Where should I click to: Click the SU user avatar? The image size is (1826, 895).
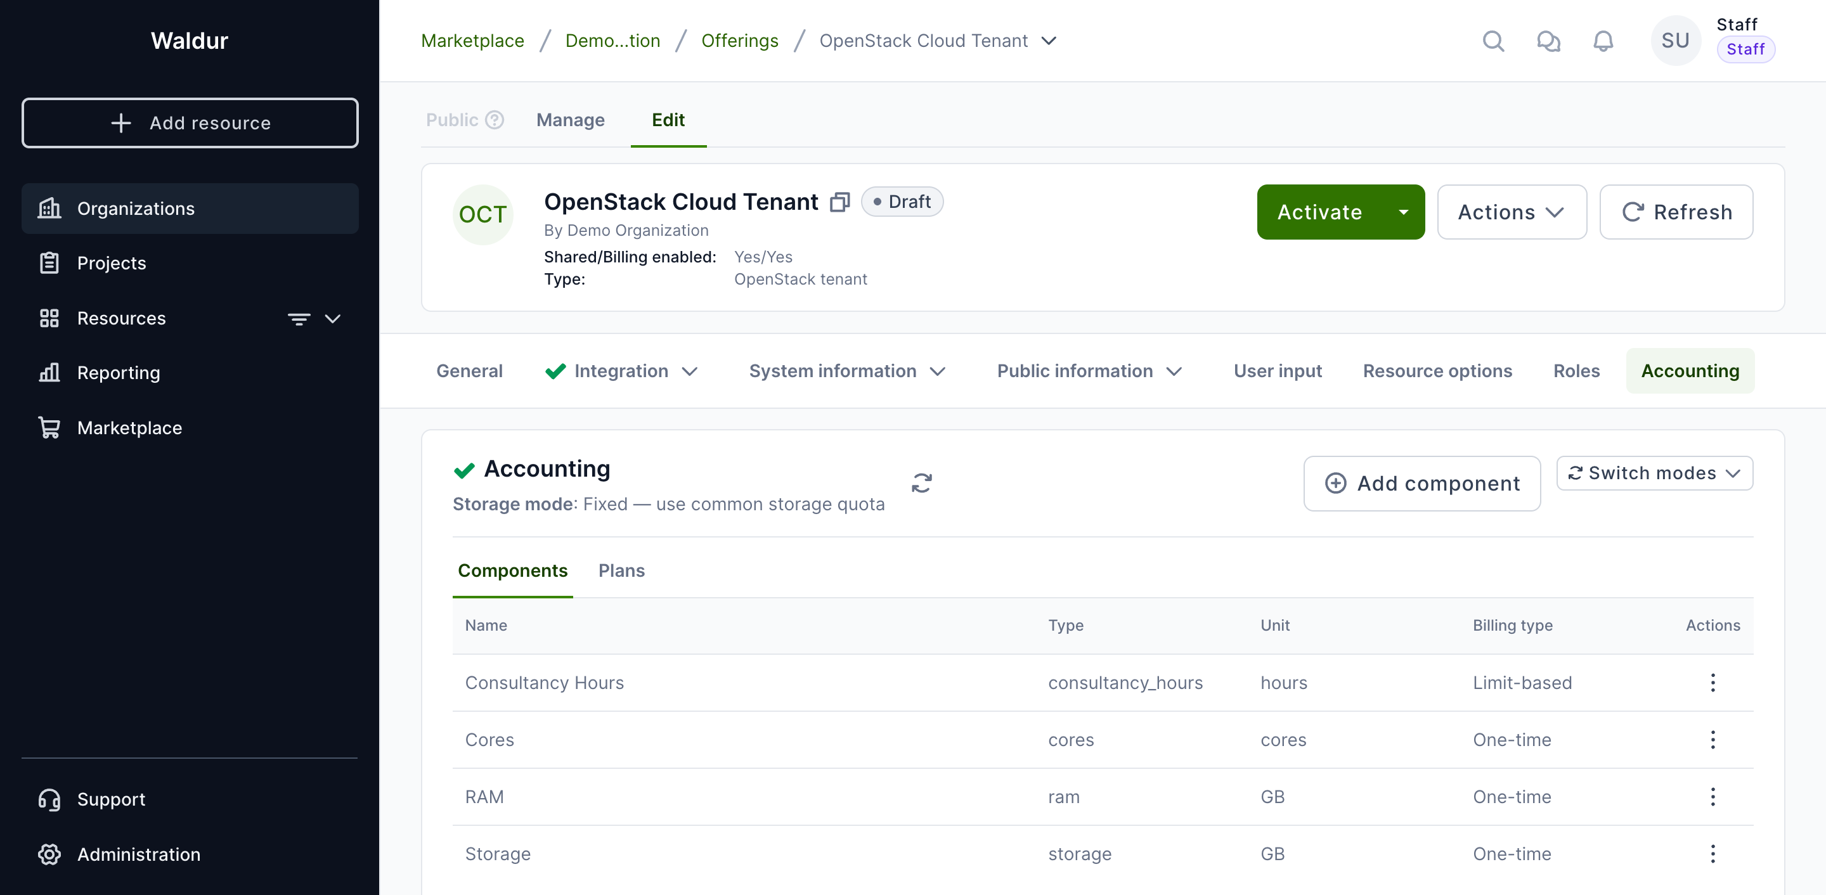click(1675, 41)
